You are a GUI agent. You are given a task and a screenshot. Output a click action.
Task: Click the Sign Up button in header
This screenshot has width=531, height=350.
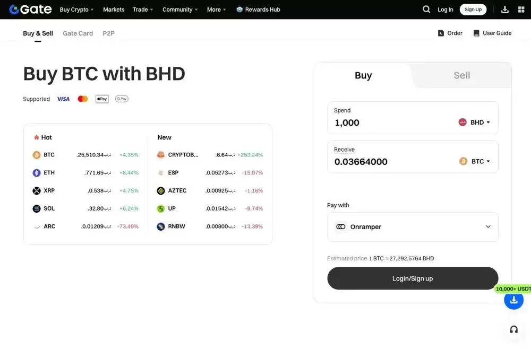[473, 10]
